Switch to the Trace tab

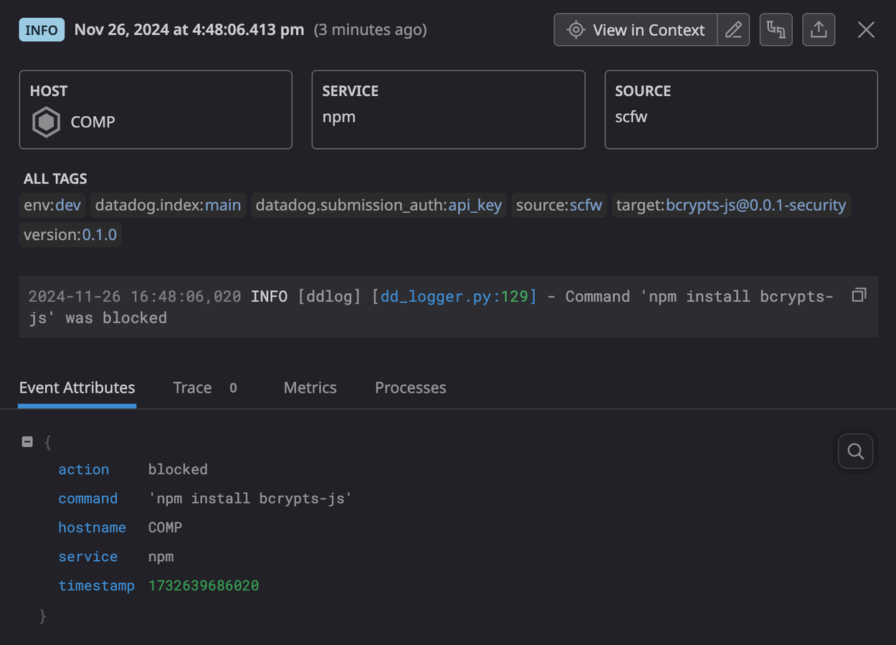[192, 388]
